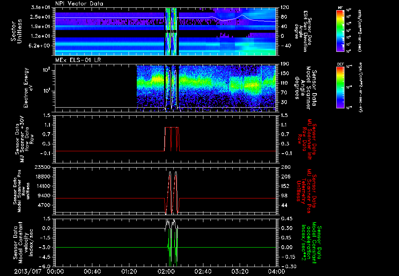Click the 23500 scanner position tick label
Image resolution: width=399 pixels, height=276 pixels.
[x=42, y=167]
